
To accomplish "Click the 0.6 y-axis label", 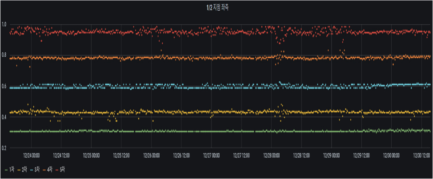I will (5, 87).
